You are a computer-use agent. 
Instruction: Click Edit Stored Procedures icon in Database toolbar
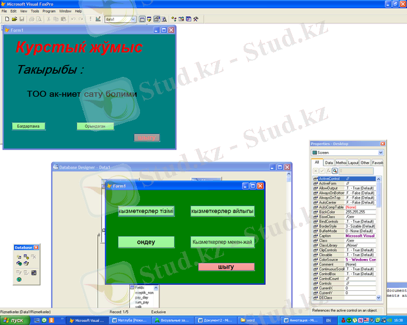34,272
